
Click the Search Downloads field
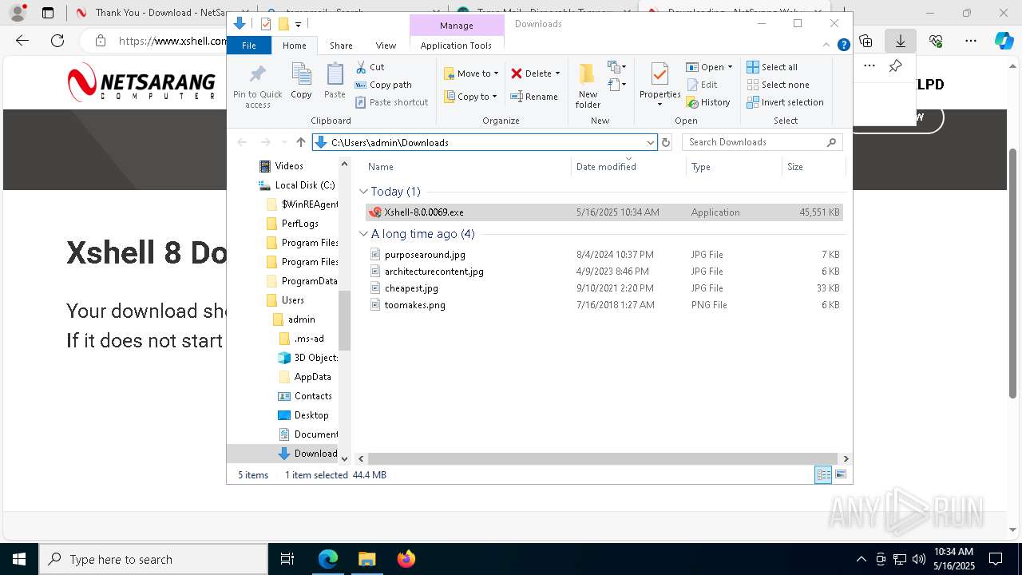click(x=762, y=142)
